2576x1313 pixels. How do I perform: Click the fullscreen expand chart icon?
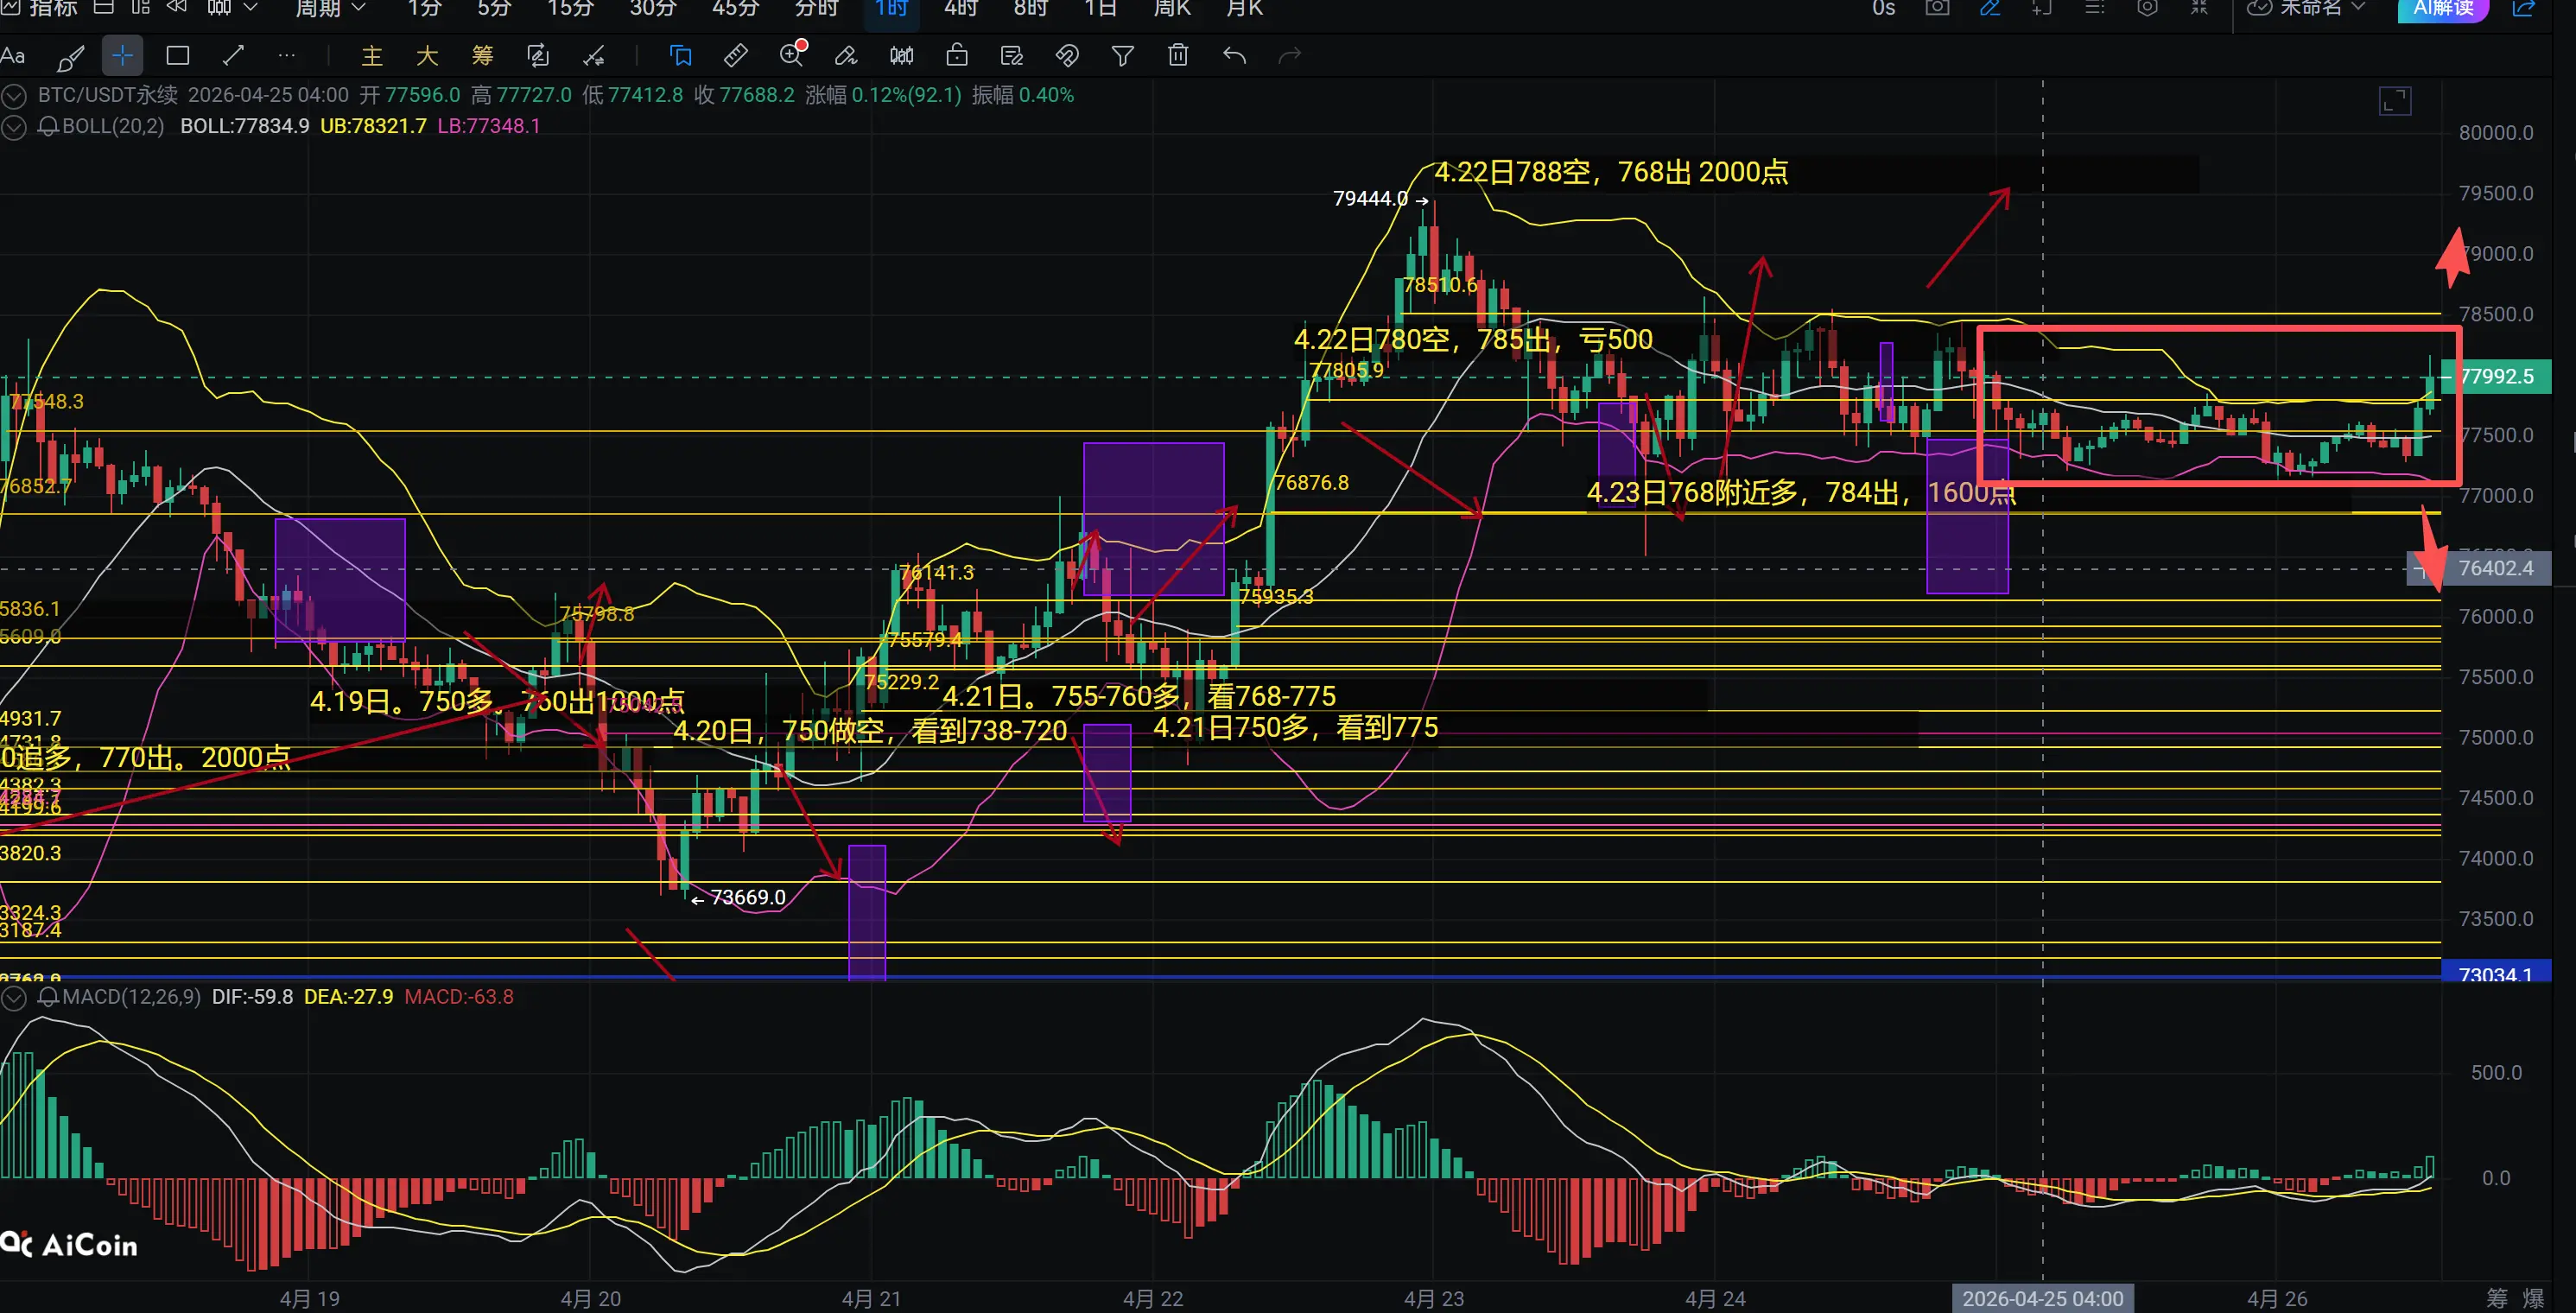coord(2395,101)
